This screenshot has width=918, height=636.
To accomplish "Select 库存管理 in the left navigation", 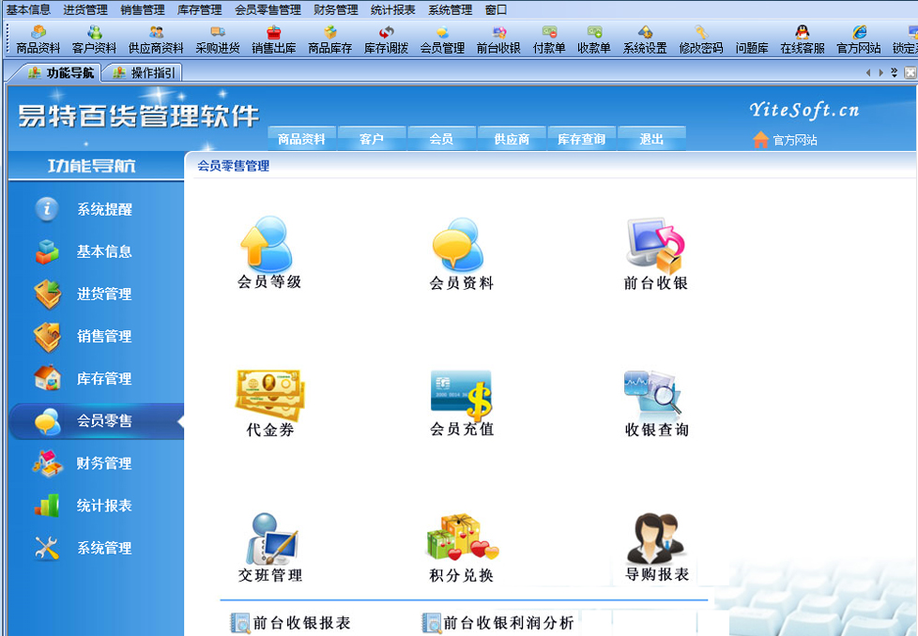I will click(x=103, y=379).
